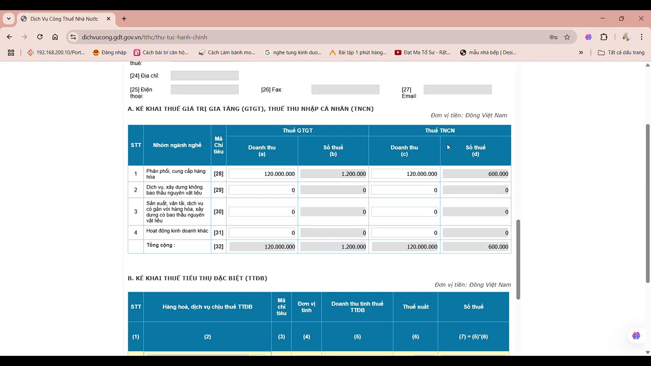Open the profile avatar icon

pos(627,37)
